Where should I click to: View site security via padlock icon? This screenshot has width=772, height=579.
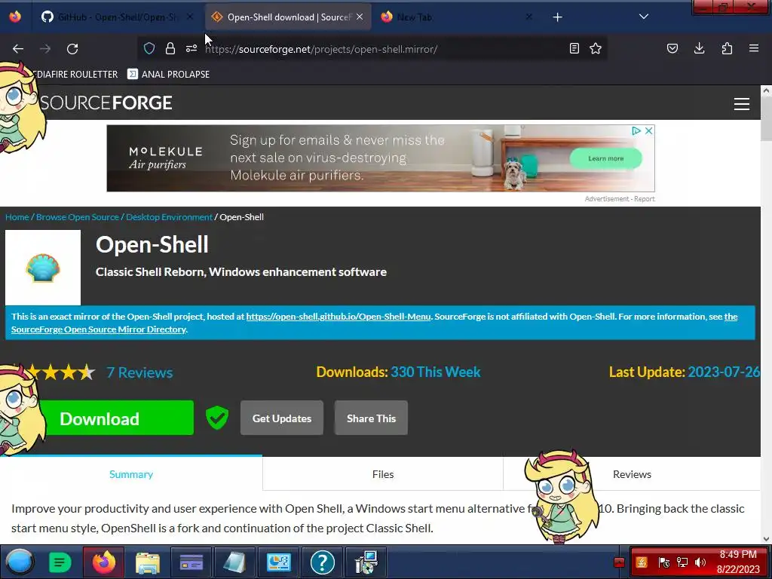[x=170, y=48]
